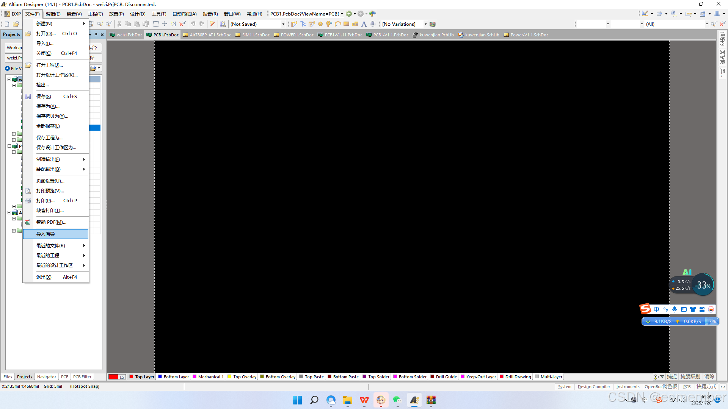Click the Place Via icon in toolbar

[x=329, y=24]
